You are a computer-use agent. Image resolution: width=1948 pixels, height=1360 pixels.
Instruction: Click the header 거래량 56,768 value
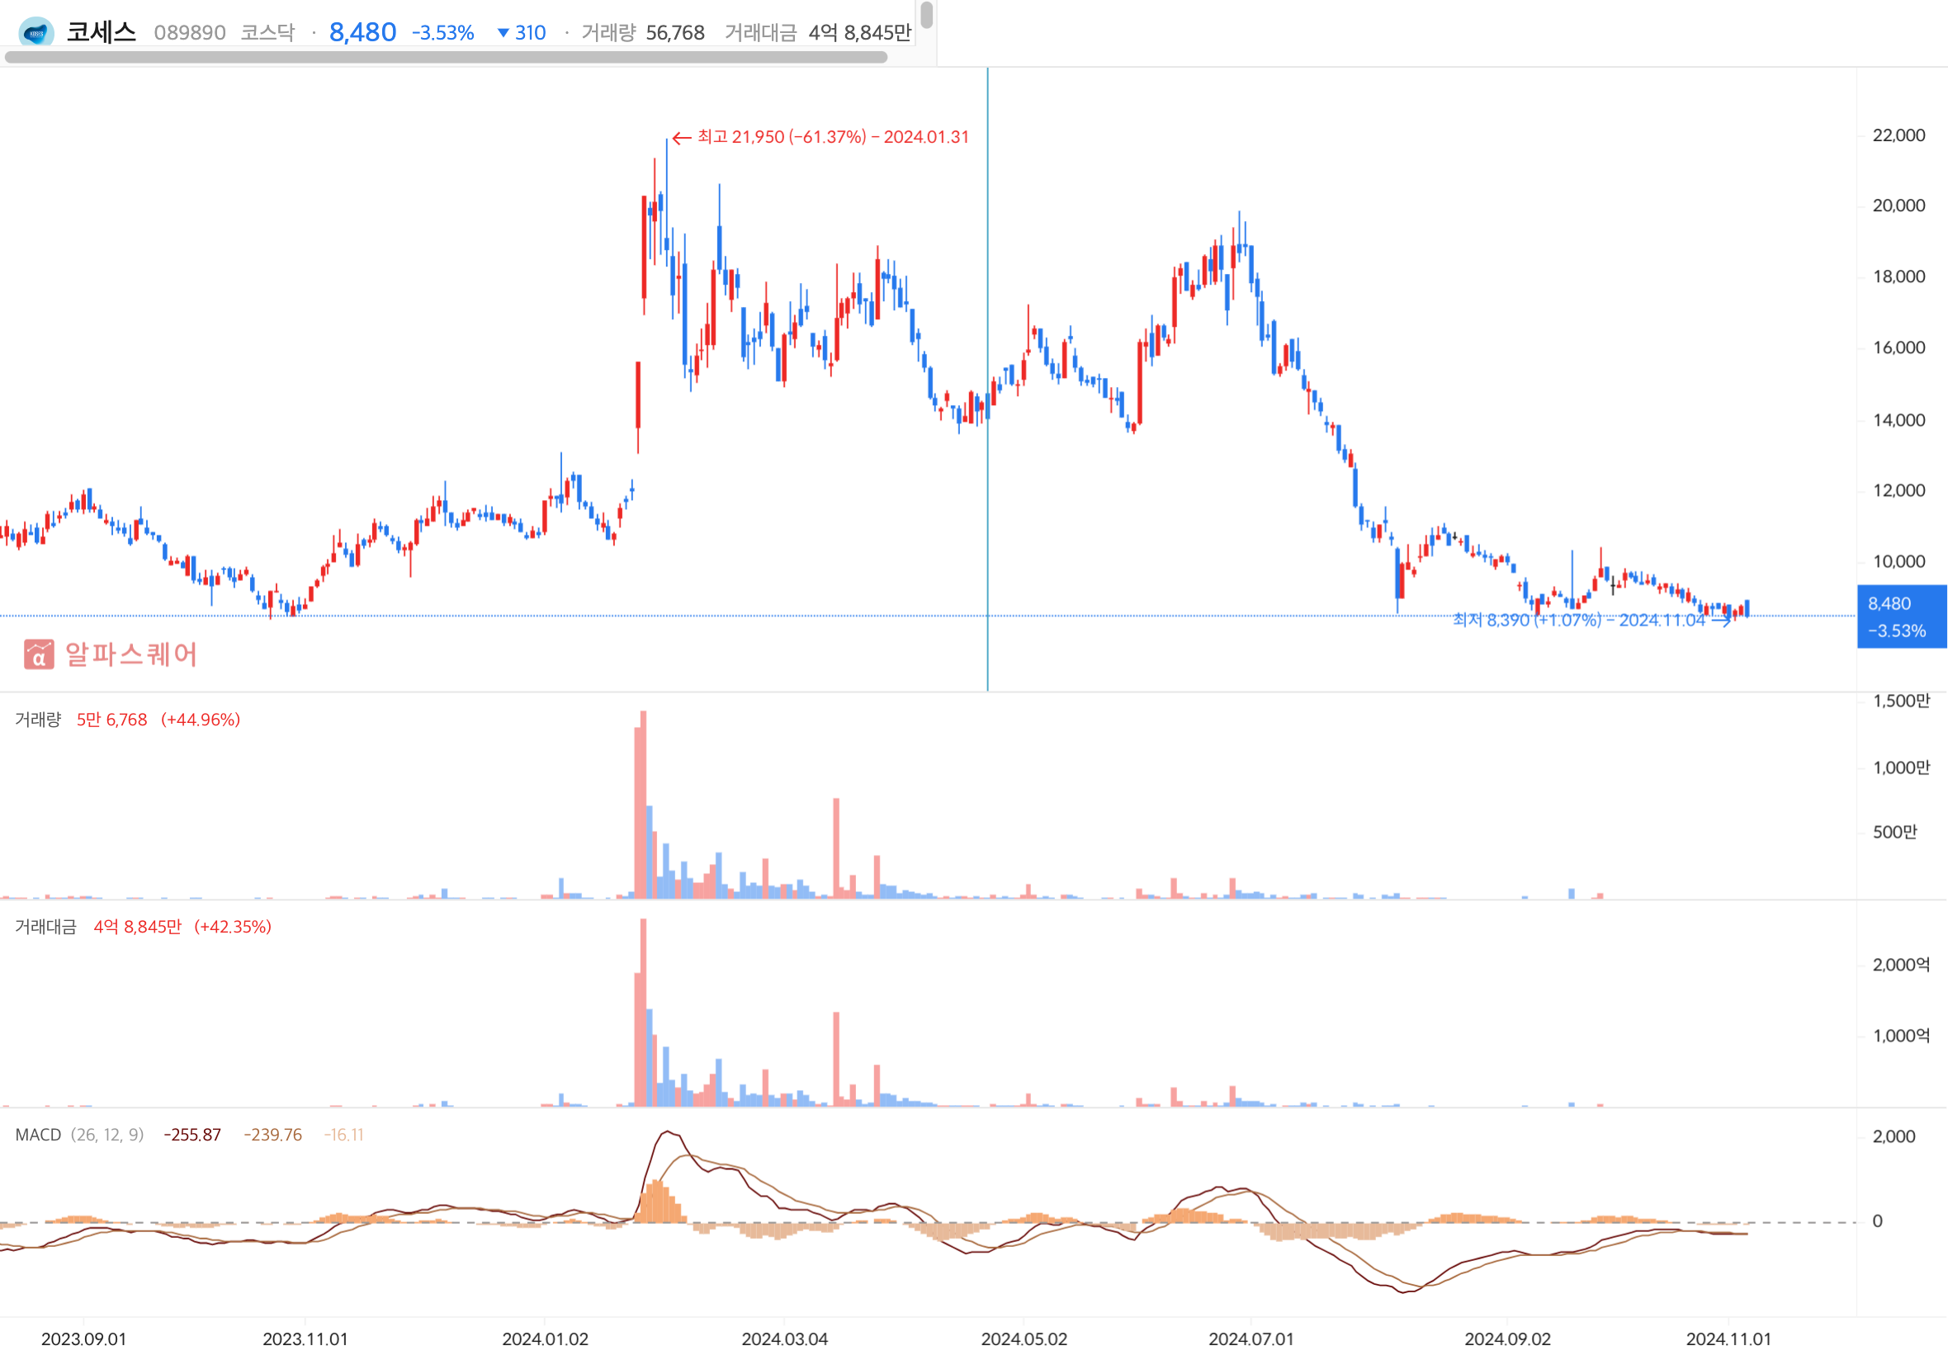click(674, 33)
